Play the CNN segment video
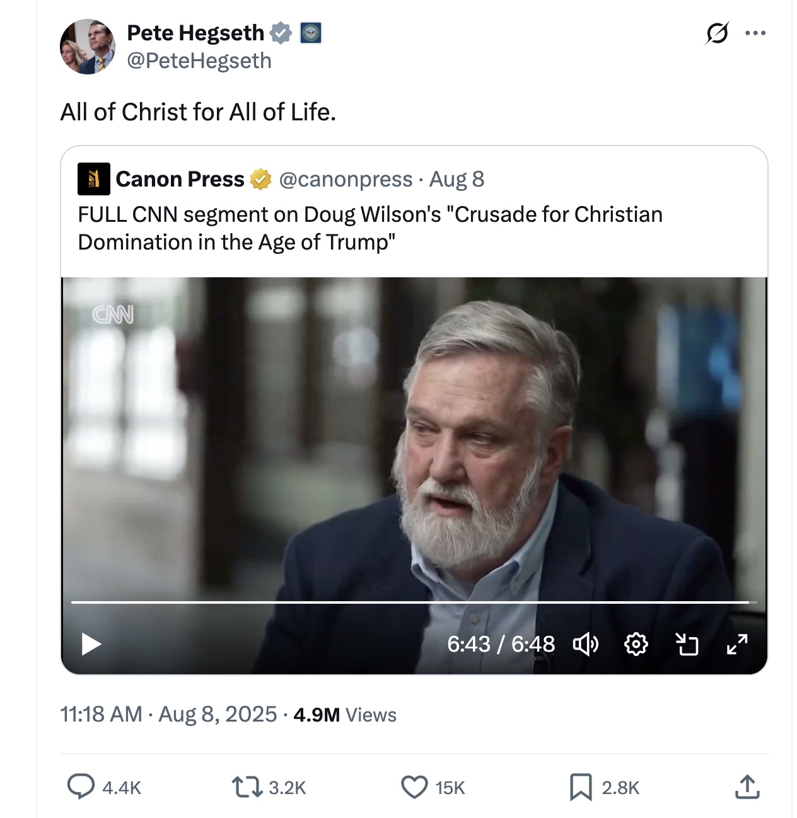The height and width of the screenshot is (818, 797). pyautogui.click(x=91, y=644)
